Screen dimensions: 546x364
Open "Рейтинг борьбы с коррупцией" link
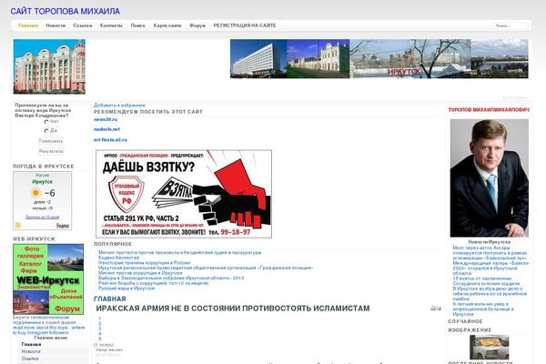[x=153, y=283]
